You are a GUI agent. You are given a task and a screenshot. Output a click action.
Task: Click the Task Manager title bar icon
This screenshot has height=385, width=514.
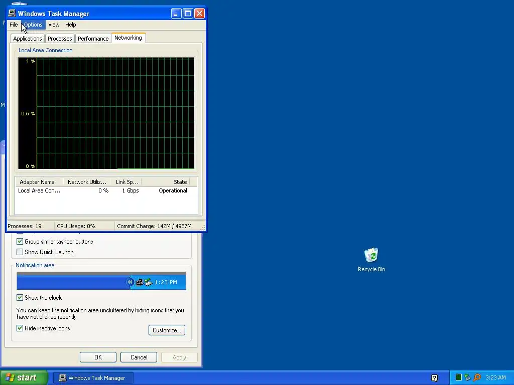[x=12, y=13]
